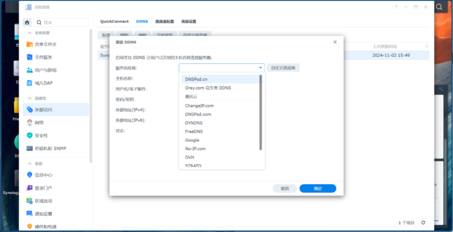Click the provider dropdown list scrollbar

[x=261, y=112]
